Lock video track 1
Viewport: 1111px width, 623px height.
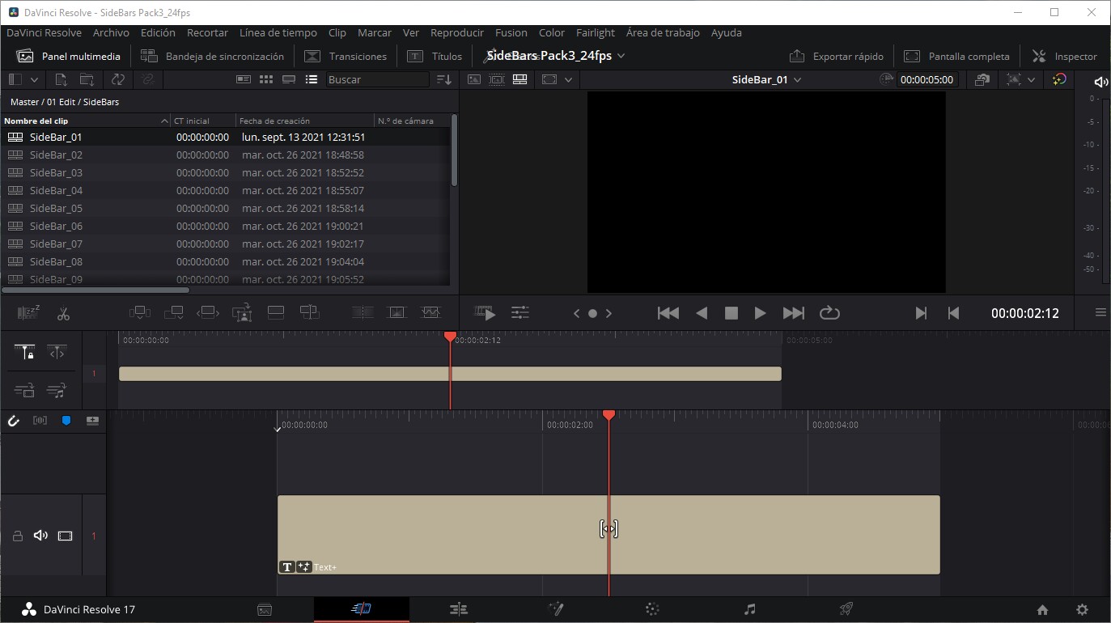(x=17, y=536)
